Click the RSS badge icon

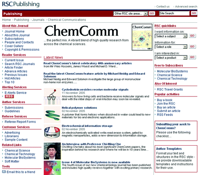tap(9, 97)
